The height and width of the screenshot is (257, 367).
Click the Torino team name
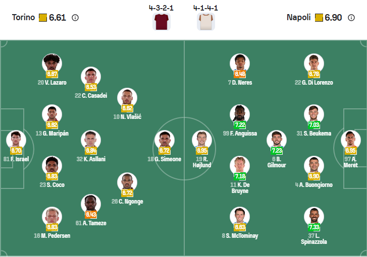23,18
